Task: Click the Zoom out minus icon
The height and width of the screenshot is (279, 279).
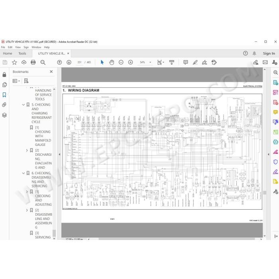Action: pyautogui.click(x=121, y=62)
